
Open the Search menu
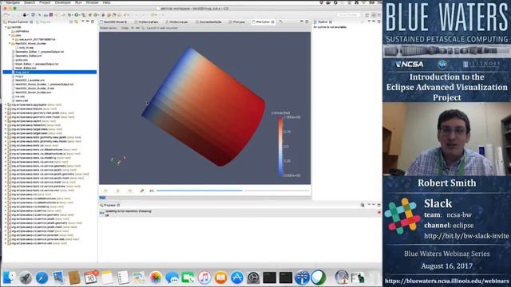(30, 2)
